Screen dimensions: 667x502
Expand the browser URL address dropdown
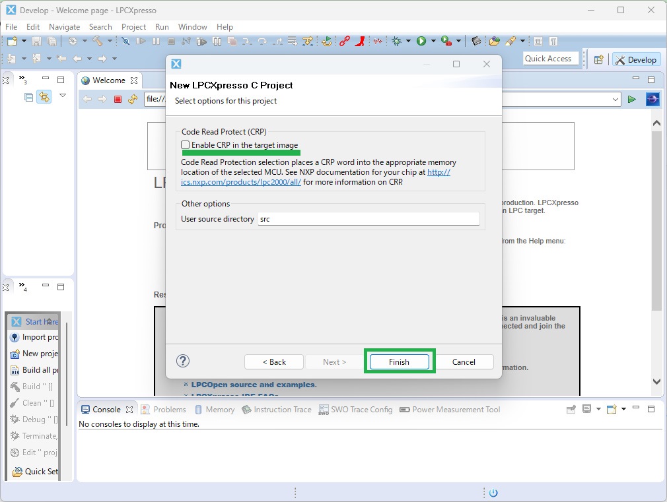(x=615, y=100)
